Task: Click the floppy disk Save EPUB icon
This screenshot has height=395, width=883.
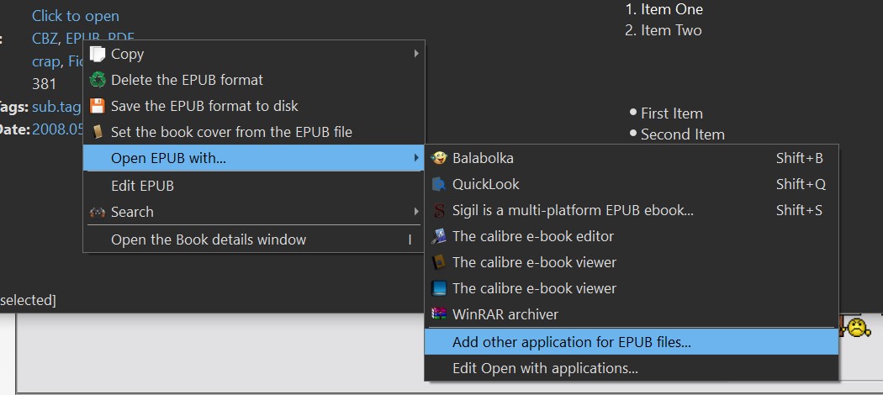Action: coord(98,106)
